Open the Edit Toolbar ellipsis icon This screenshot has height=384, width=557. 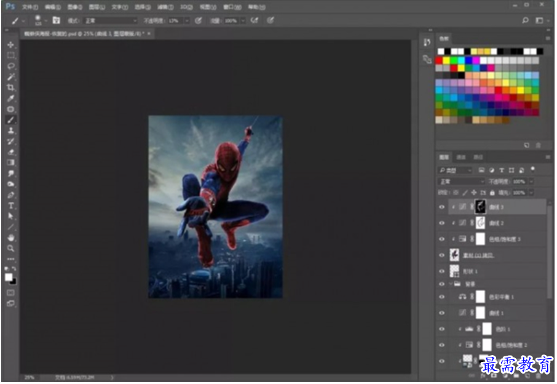[x=10, y=259]
